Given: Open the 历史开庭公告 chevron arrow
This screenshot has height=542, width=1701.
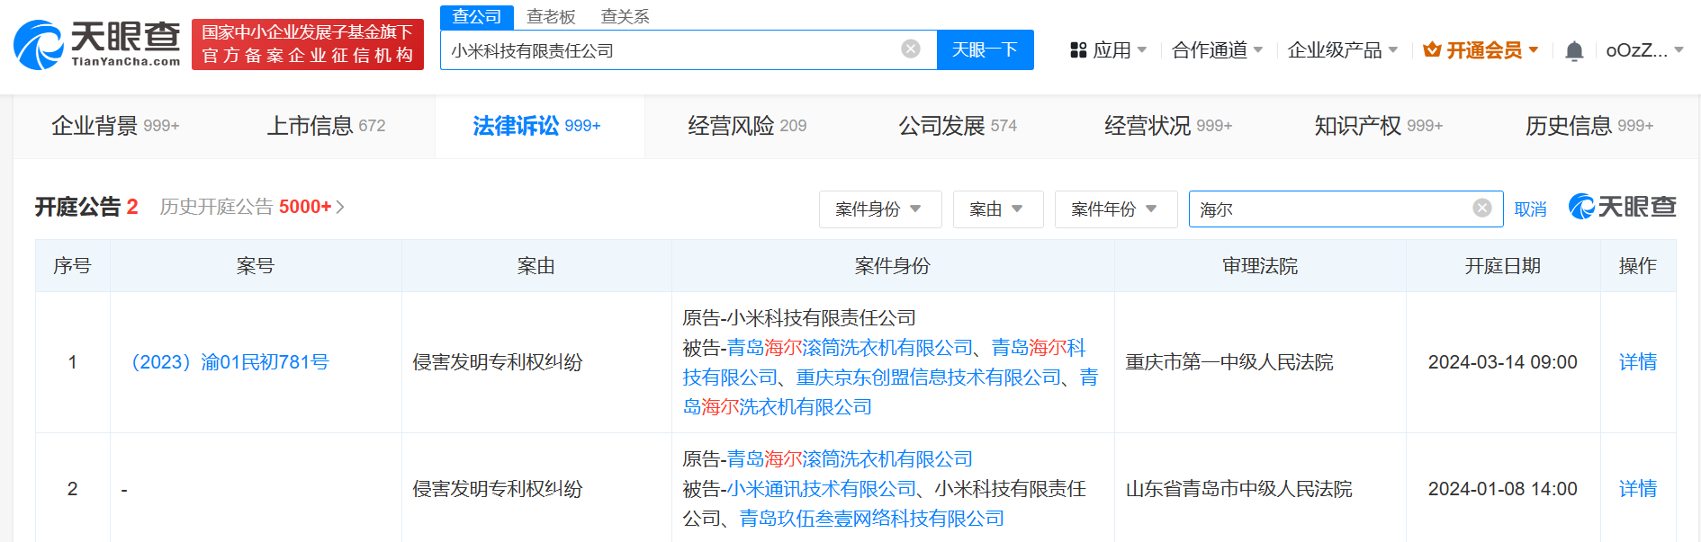Looking at the screenshot, I should point(340,208).
